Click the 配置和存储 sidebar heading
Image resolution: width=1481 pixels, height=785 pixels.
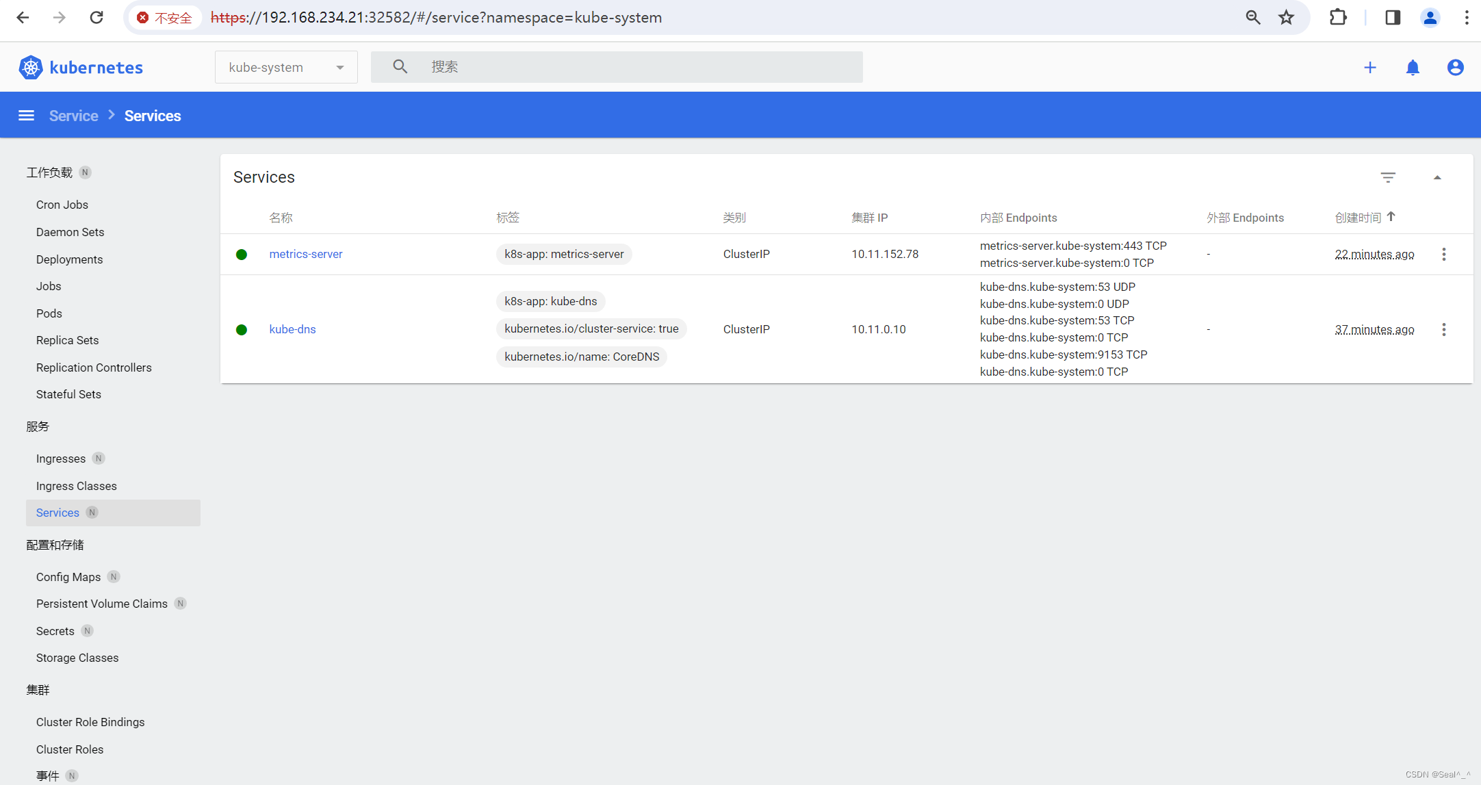(x=55, y=545)
